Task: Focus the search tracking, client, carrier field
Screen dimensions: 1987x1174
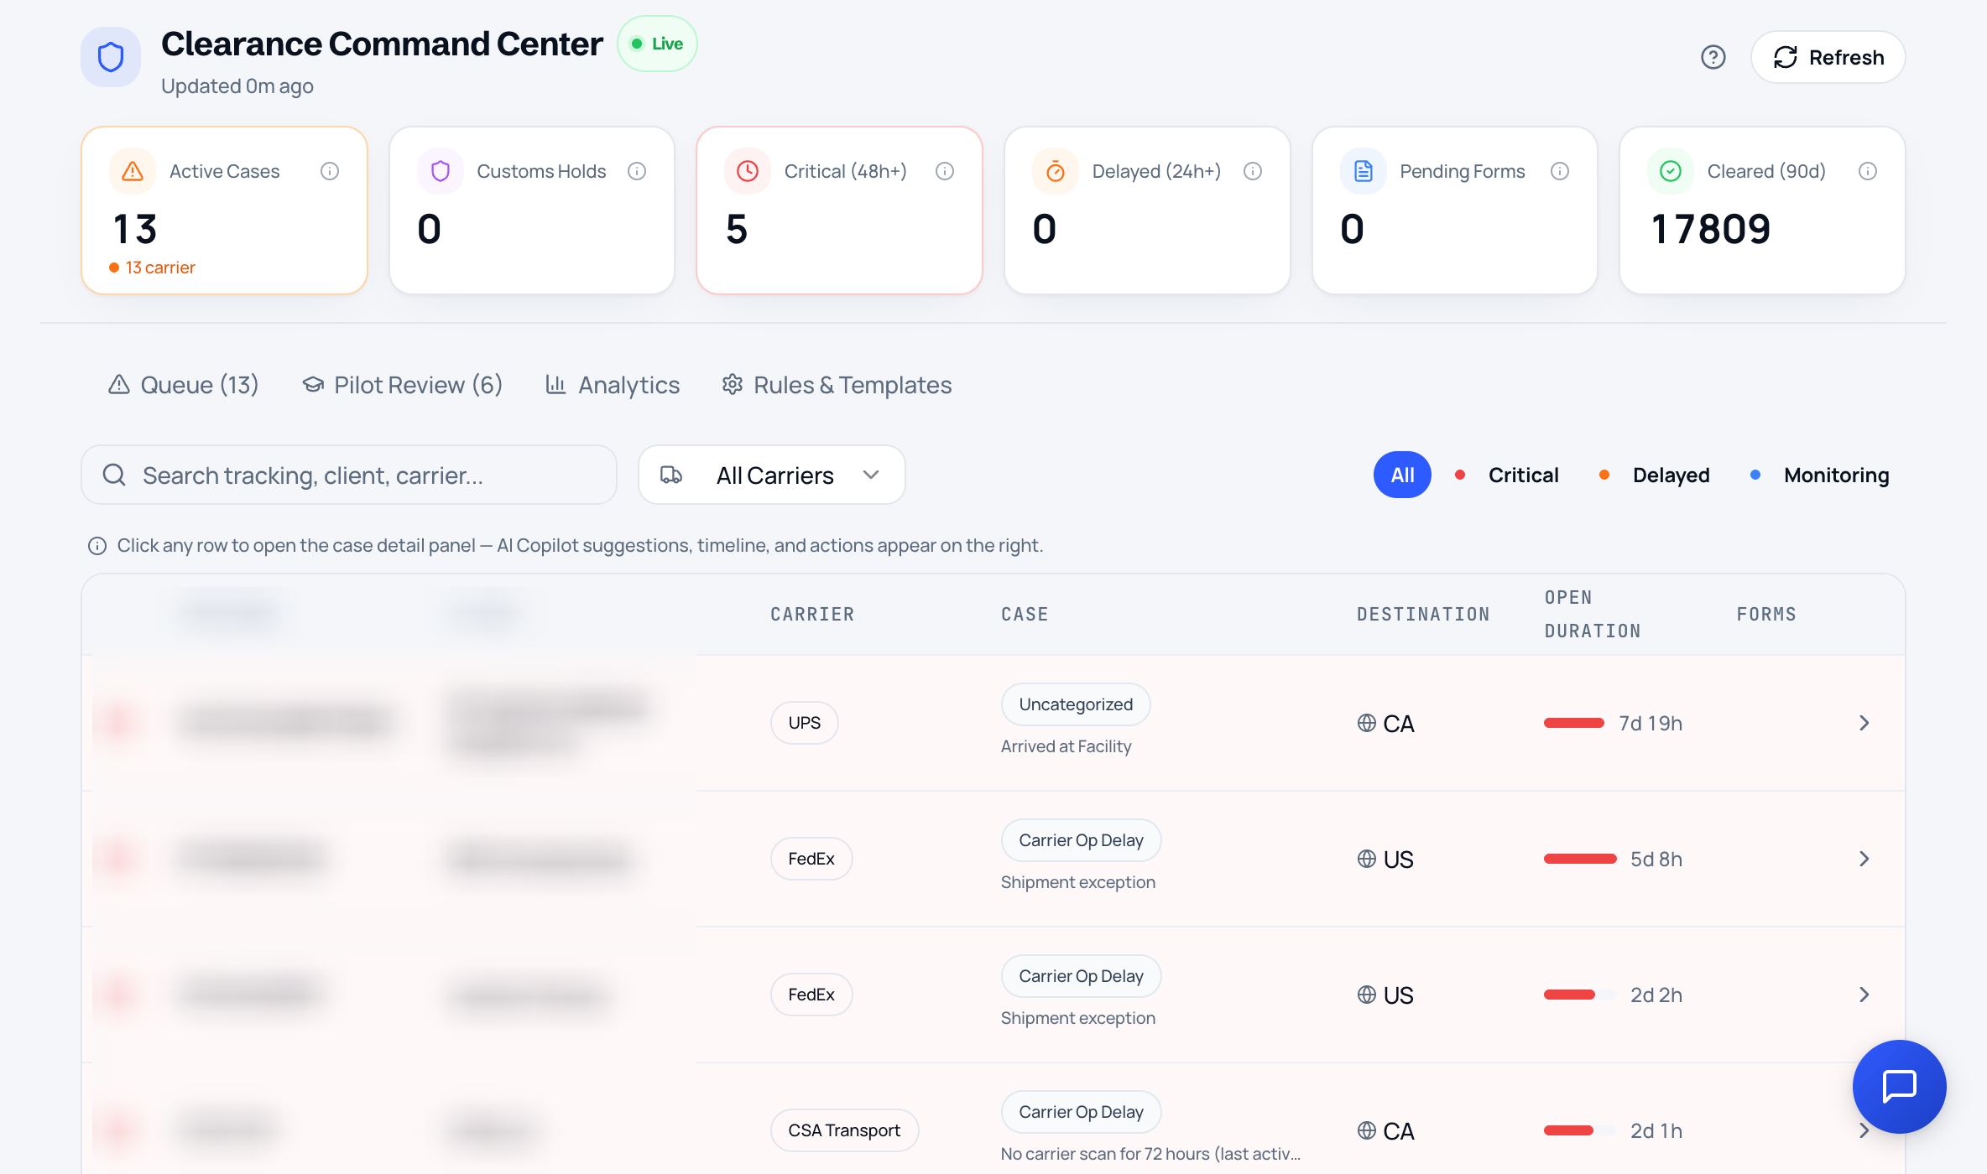Action: tap(349, 475)
